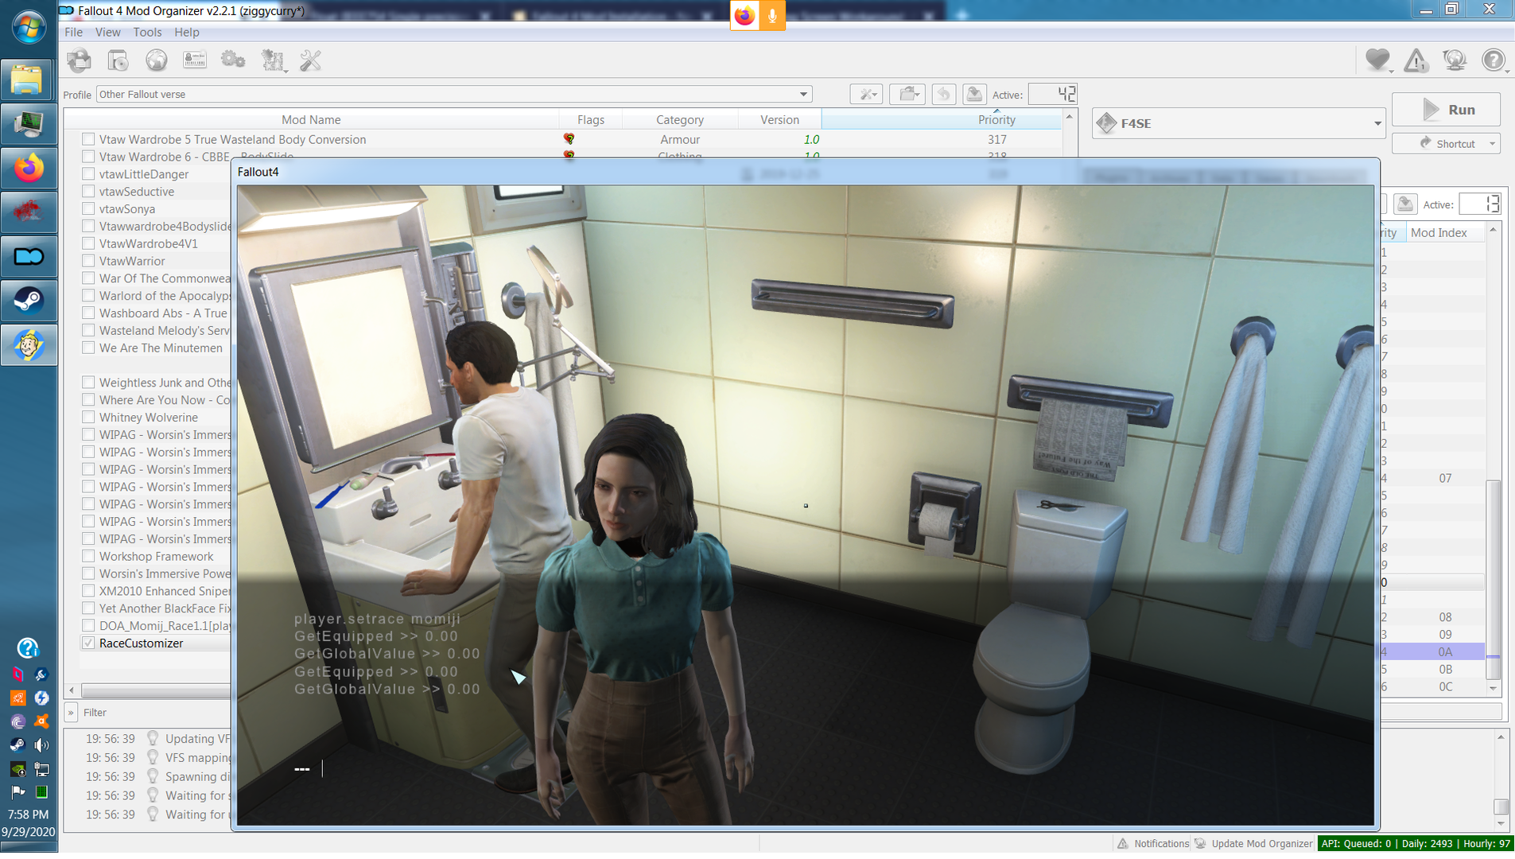Image resolution: width=1515 pixels, height=859 pixels.
Task: Check the We Are The Minutemen mod
Action: (x=88, y=348)
